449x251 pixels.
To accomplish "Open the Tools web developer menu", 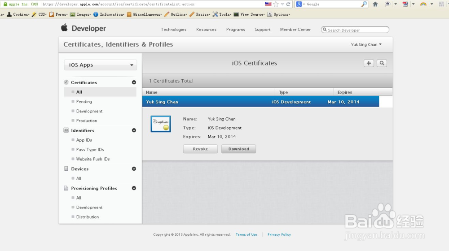I will [222, 14].
